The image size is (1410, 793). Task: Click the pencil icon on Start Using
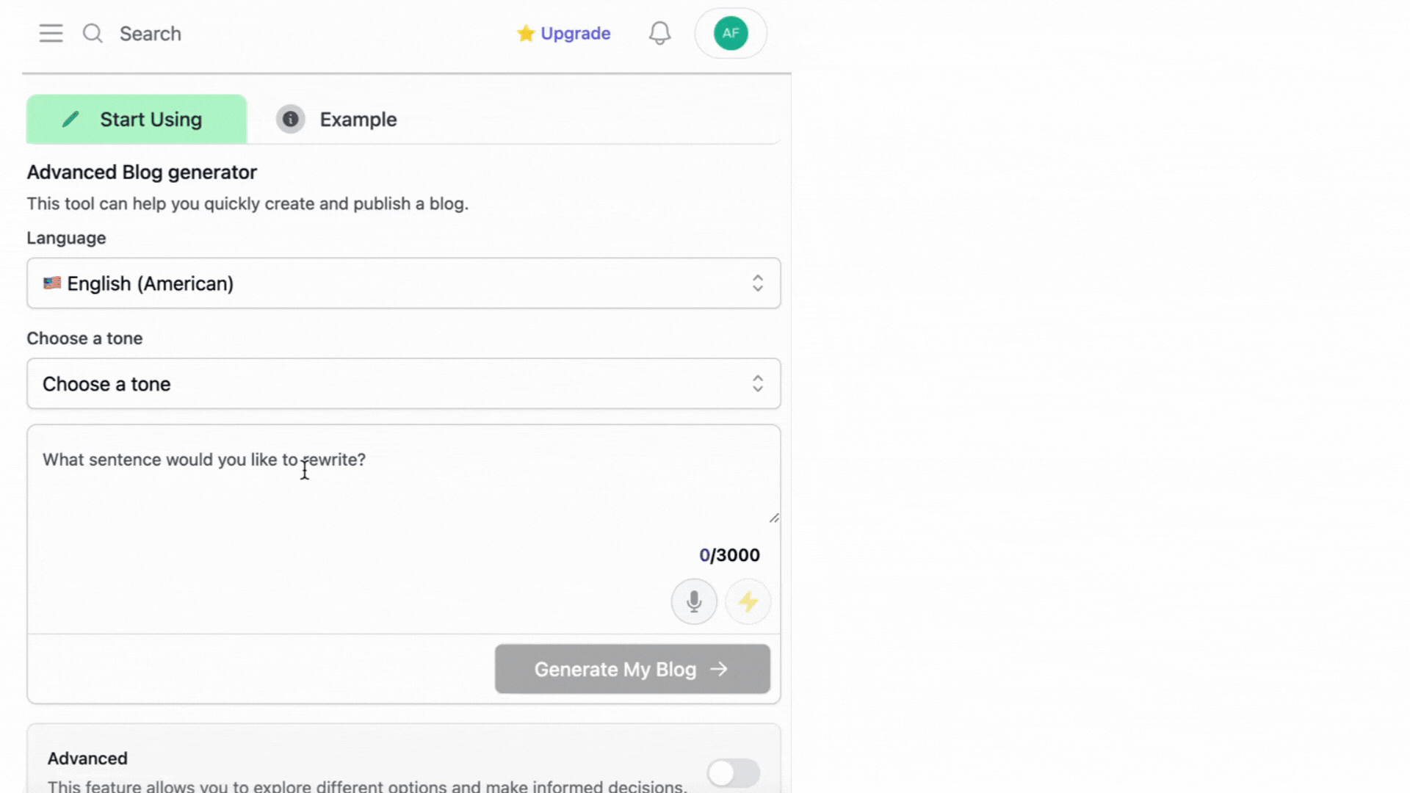(70, 119)
